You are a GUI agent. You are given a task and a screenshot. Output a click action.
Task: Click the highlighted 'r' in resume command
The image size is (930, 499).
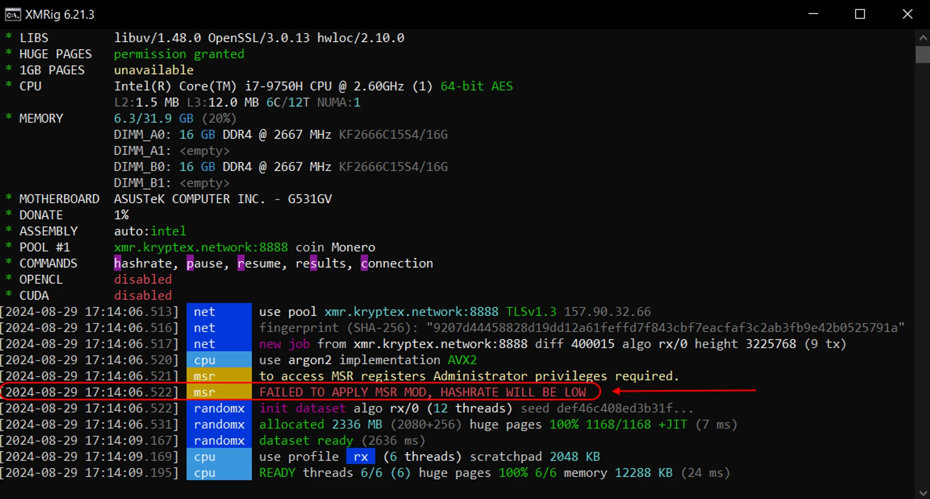(241, 264)
